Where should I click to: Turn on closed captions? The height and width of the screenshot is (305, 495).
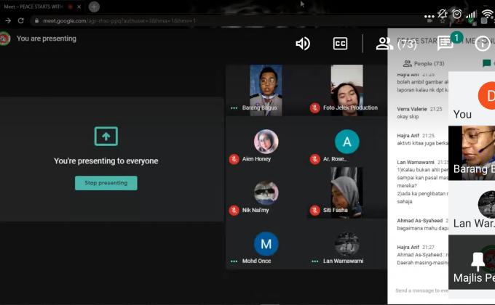click(x=340, y=44)
